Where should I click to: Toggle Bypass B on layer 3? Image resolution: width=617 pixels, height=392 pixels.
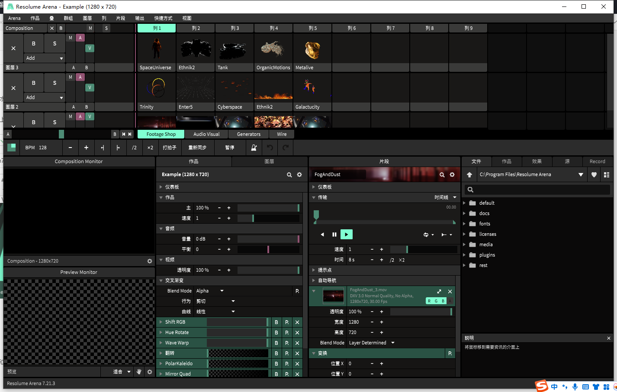(x=34, y=44)
